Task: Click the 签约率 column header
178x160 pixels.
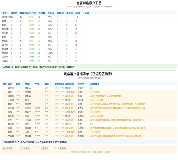Action: (x=51, y=13)
